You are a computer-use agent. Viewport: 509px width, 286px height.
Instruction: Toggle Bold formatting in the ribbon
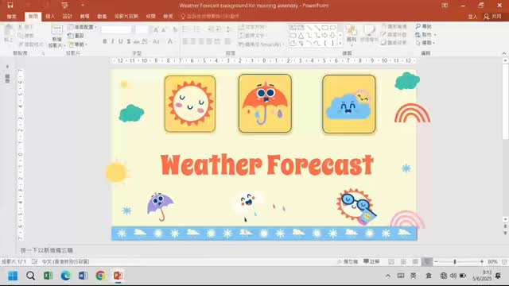pyautogui.click(x=104, y=41)
